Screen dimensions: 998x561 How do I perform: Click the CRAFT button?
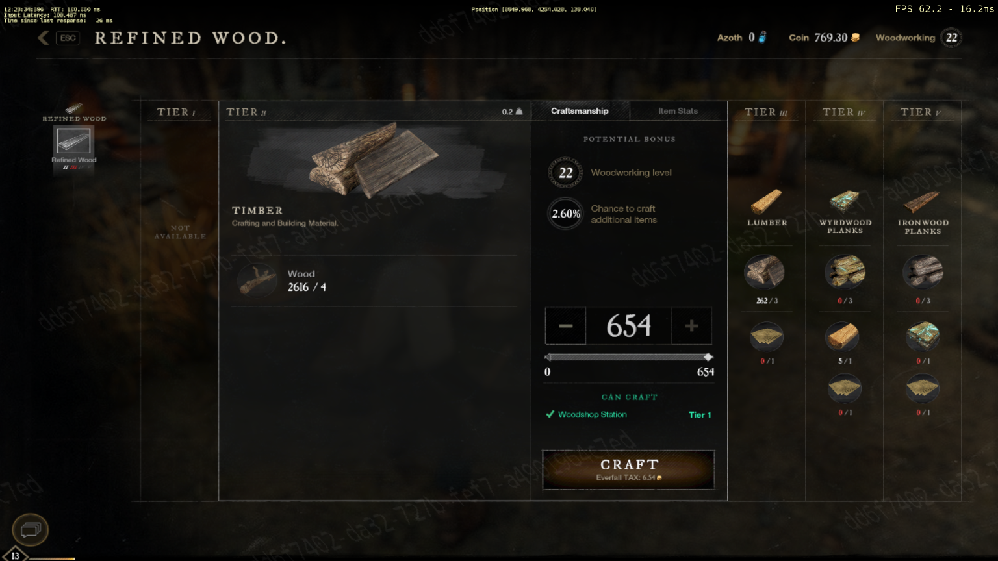click(628, 469)
